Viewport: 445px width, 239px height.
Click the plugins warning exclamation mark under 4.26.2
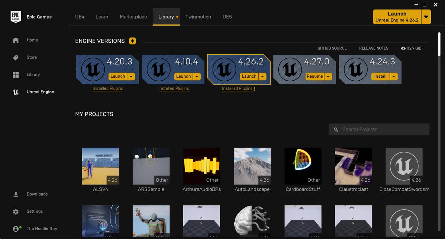click(x=254, y=89)
